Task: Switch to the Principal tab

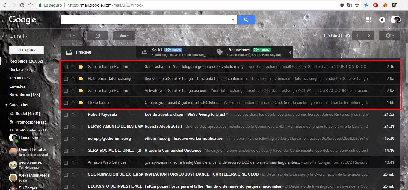Action: [x=98, y=52]
